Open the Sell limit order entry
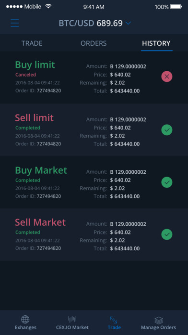The height and width of the screenshot is (335, 188). pos(94,130)
